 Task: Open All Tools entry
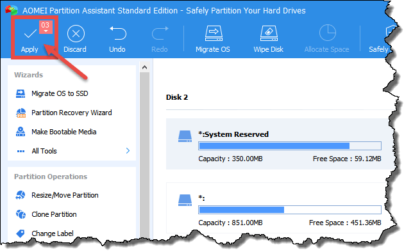pyautogui.click(x=44, y=151)
